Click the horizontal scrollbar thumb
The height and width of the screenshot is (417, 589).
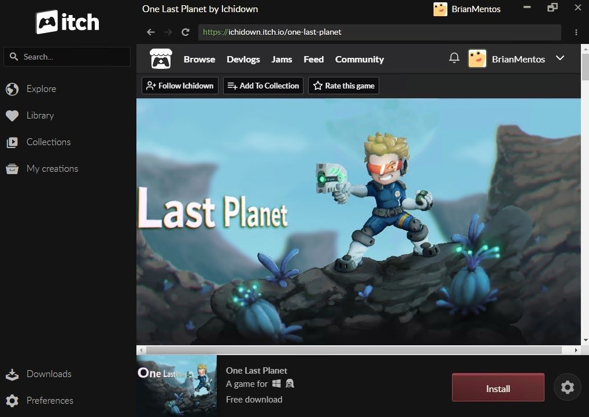pos(354,350)
